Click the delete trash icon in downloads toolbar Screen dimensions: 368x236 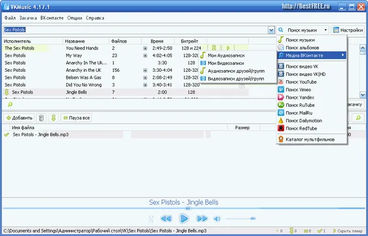41,118
